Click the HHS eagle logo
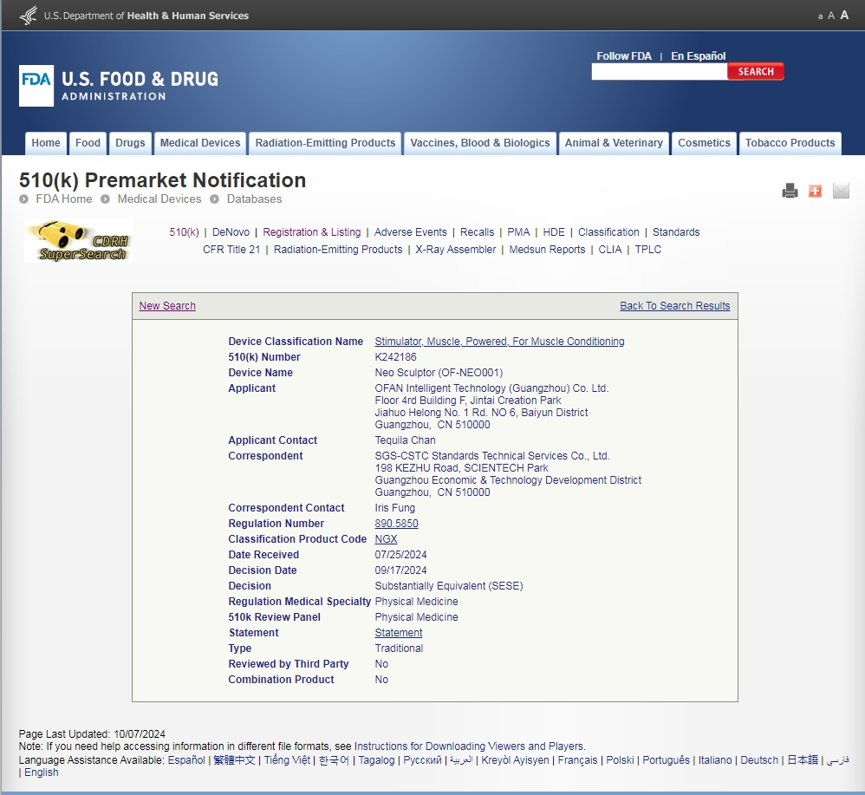 coord(29,16)
